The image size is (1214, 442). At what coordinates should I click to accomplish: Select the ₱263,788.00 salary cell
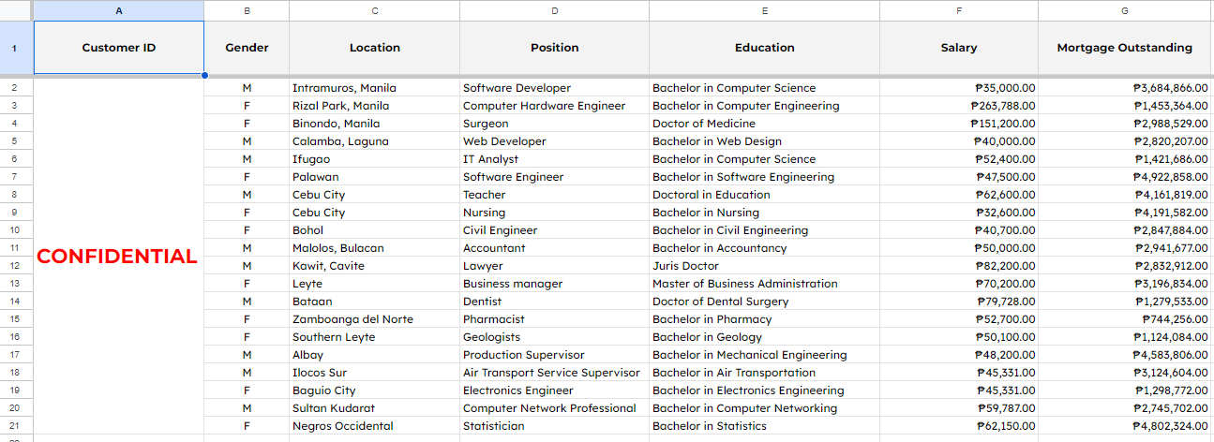click(958, 106)
